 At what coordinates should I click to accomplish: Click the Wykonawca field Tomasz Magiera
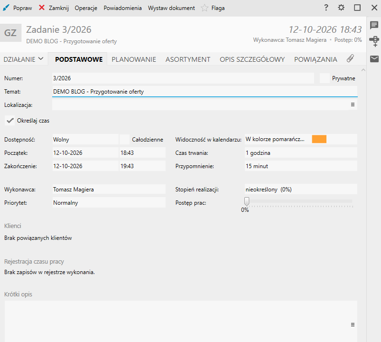coord(109,189)
